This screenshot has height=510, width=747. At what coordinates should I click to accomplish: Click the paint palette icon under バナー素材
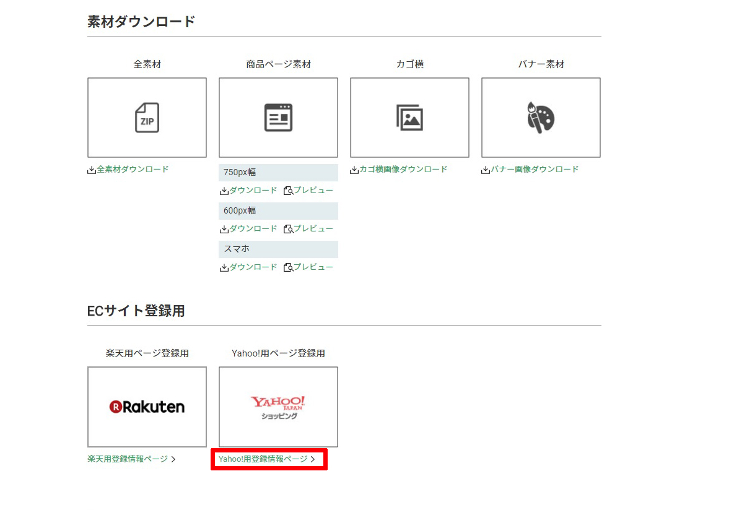tap(541, 118)
